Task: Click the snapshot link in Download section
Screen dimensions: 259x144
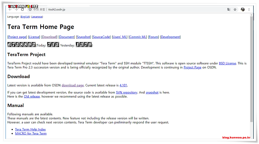Action: [x=152, y=93]
